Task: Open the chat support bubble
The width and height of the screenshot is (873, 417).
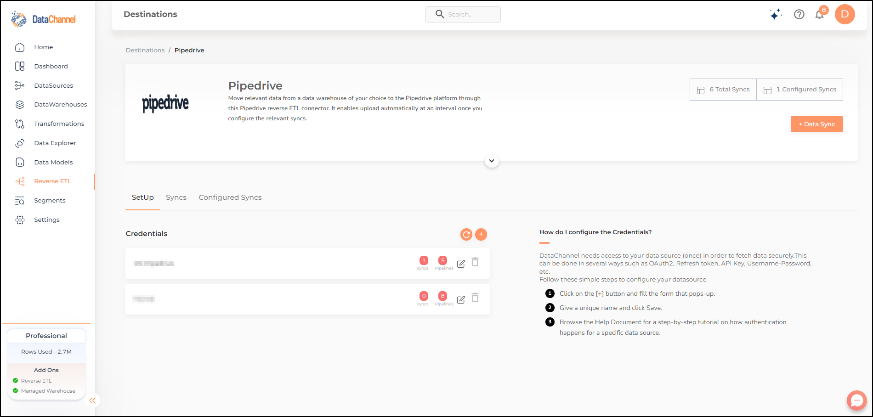Action: tap(856, 400)
